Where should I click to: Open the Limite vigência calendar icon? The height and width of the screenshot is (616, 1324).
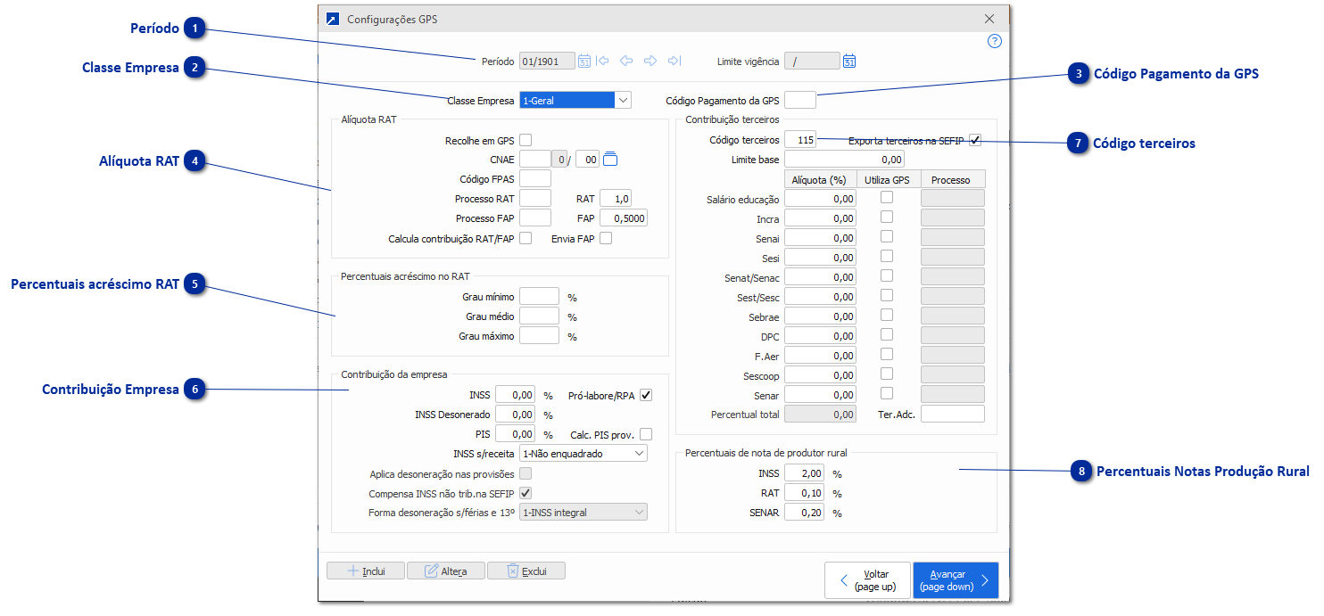pyautogui.click(x=849, y=62)
